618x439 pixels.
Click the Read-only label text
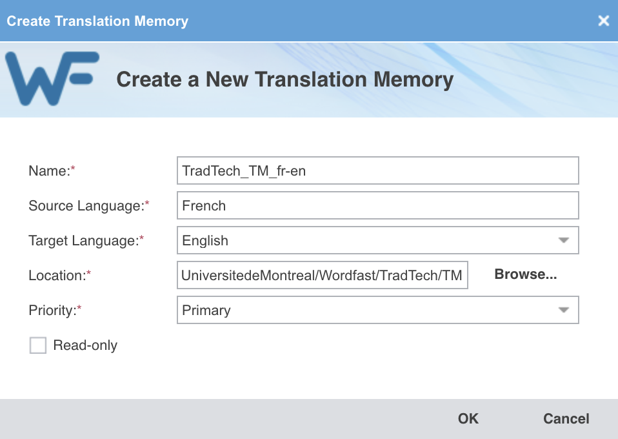85,345
